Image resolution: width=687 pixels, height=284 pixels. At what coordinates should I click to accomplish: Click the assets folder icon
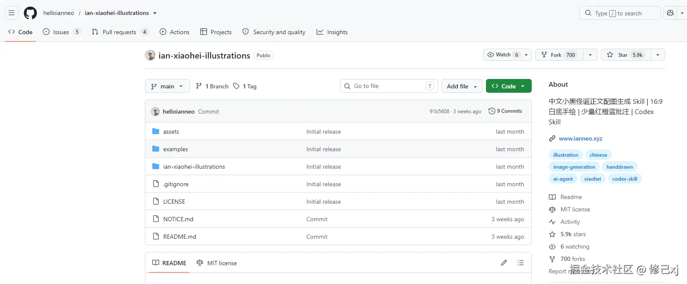[156, 132]
